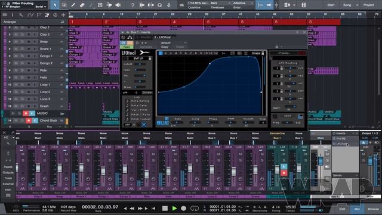Open plugin settings gear icon
The height and width of the screenshot is (215, 382).
point(277,47)
